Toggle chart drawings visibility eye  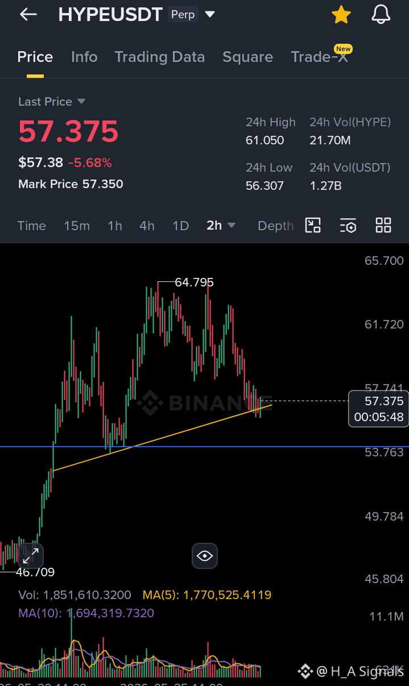[205, 556]
